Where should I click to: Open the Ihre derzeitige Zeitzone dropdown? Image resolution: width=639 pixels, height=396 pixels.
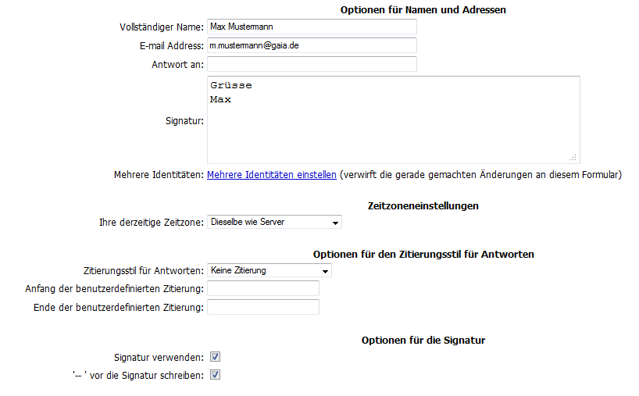(275, 223)
